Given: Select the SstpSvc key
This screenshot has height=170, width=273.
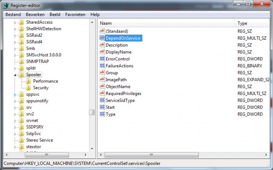Looking at the screenshot, I should tap(34, 133).
